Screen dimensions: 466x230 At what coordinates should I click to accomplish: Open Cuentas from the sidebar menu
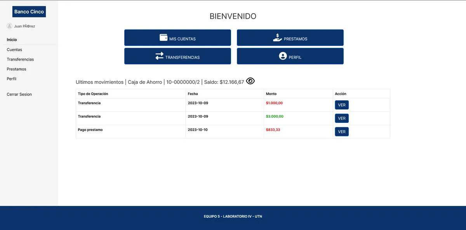point(14,50)
